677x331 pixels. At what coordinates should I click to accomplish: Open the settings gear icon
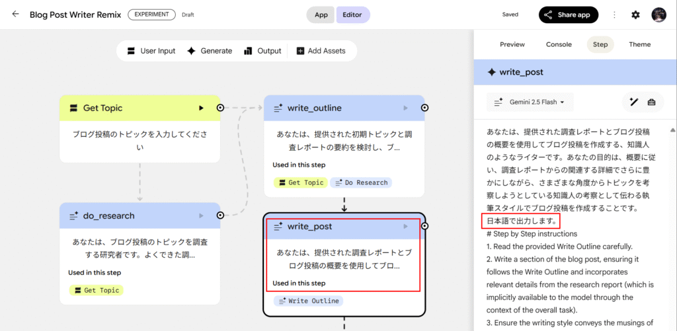[x=635, y=15]
